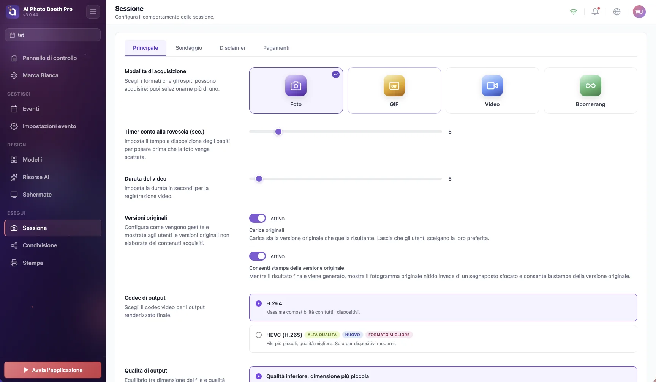Click the calendar icon next to Eventi
Viewport: 656px width, 382px height.
[14, 109]
